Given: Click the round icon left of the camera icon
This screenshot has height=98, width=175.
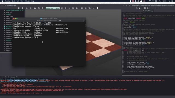Looking at the screenshot, I should (86, 8).
